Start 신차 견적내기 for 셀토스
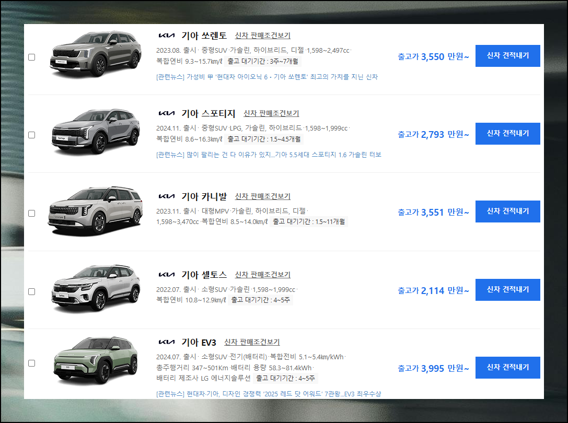The width and height of the screenshot is (568, 423). click(x=507, y=290)
